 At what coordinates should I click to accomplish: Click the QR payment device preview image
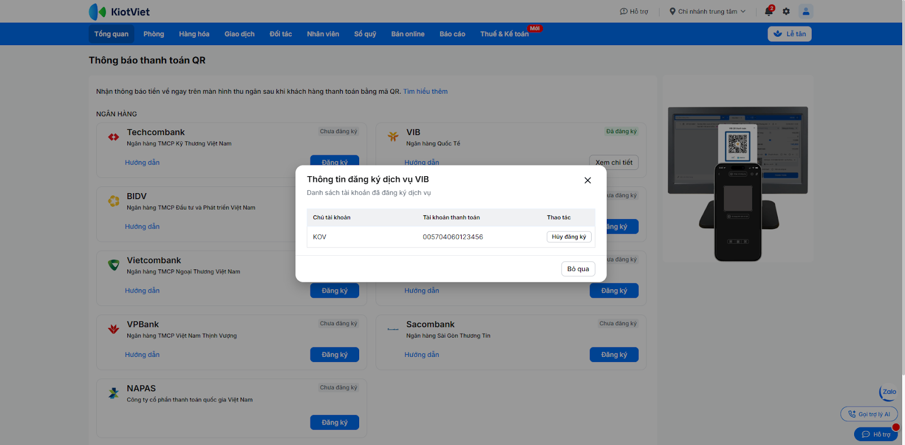point(738,184)
